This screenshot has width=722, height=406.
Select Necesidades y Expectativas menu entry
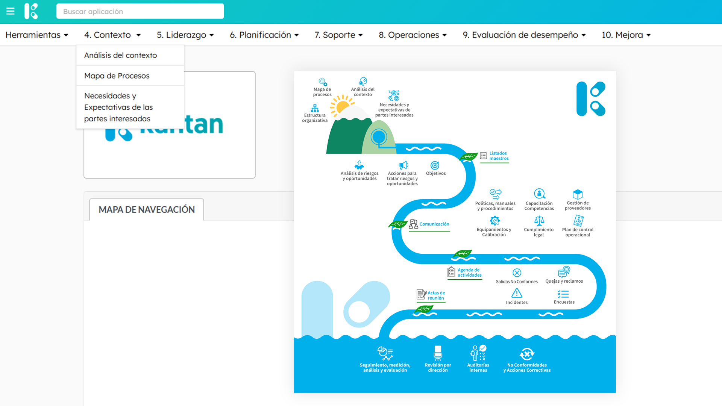(x=130, y=107)
